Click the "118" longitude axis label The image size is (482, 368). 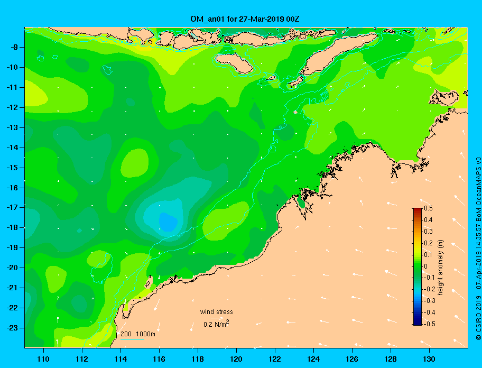pyautogui.click(x=198, y=359)
